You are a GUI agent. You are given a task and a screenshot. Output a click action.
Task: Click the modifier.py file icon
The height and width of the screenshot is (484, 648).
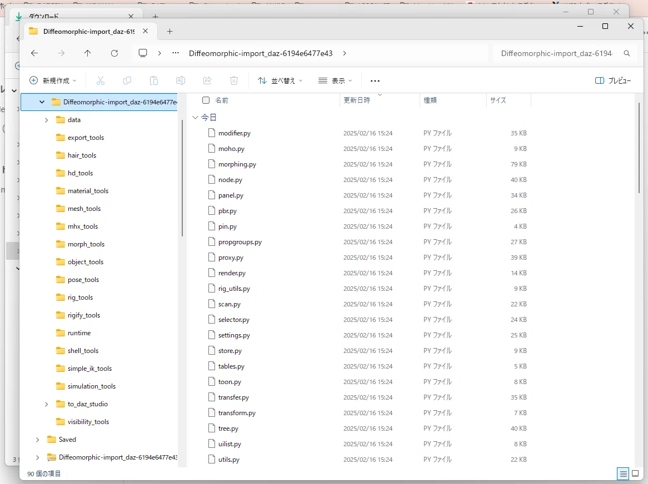pos(212,133)
